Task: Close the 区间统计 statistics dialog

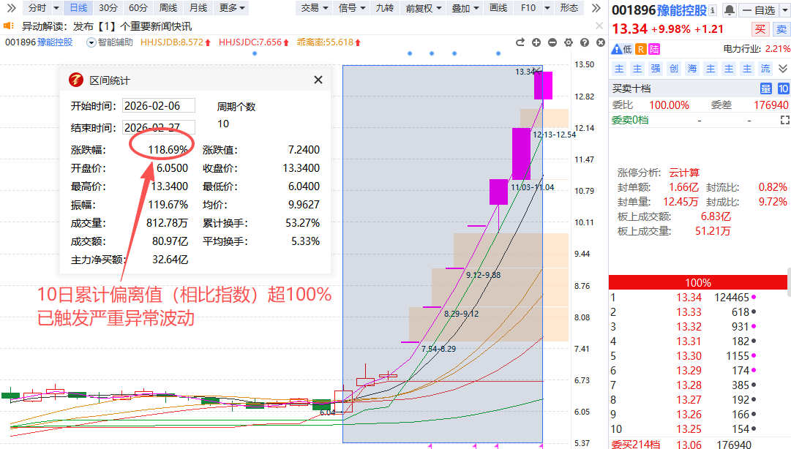Action: tap(318, 80)
